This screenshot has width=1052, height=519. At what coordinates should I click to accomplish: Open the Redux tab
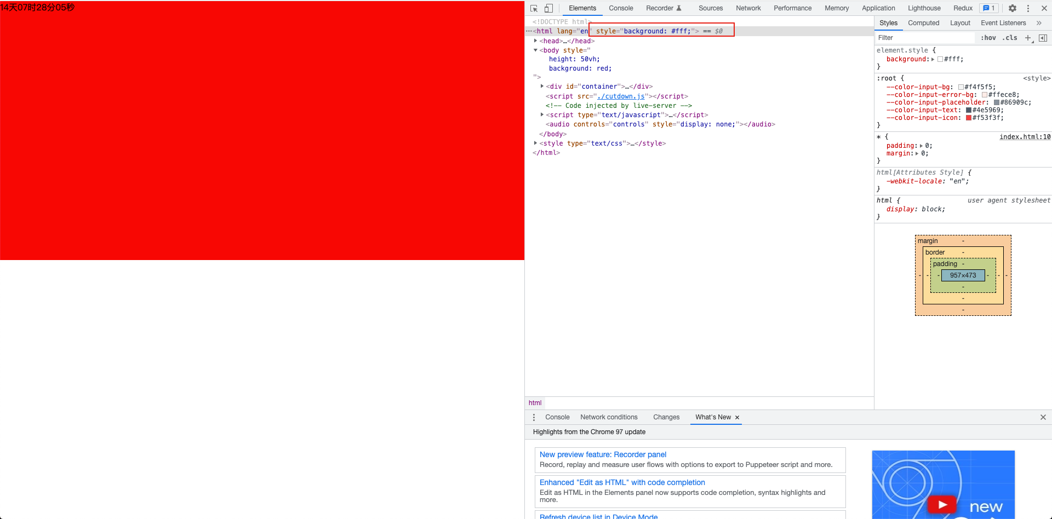click(x=963, y=8)
